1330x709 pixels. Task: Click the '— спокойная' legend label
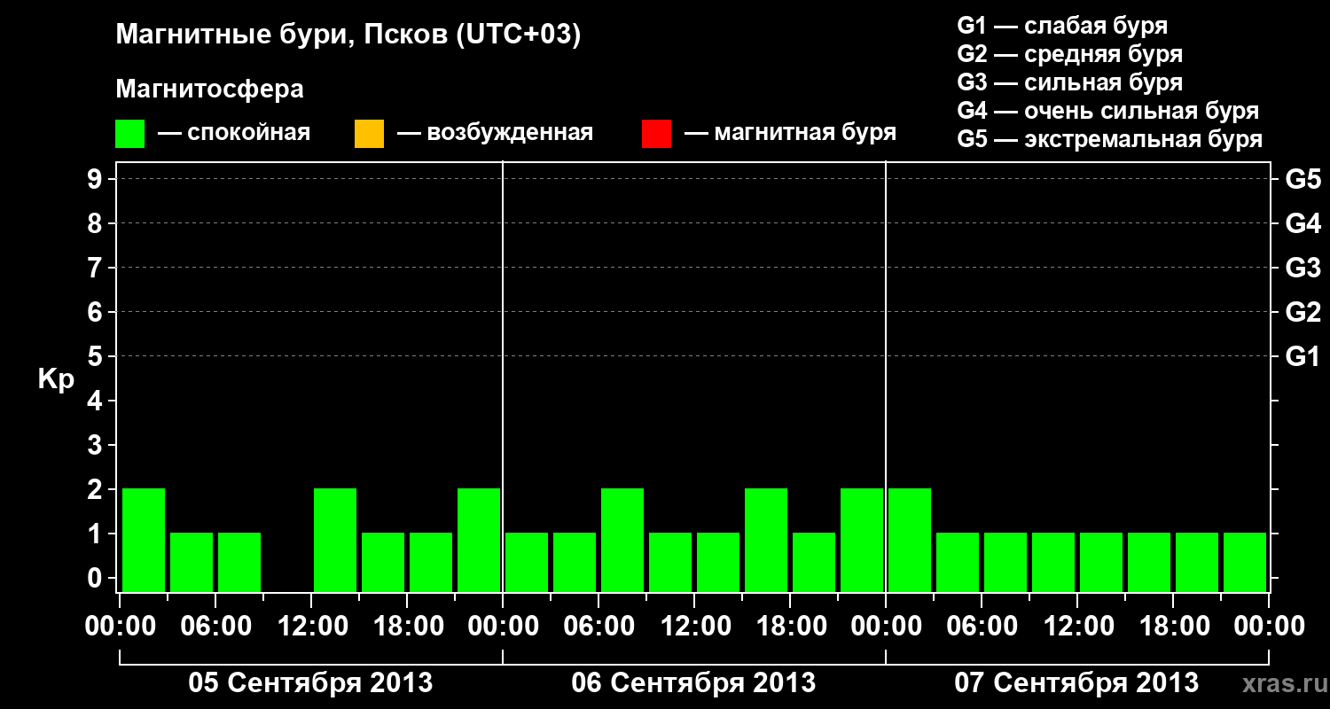234,134
